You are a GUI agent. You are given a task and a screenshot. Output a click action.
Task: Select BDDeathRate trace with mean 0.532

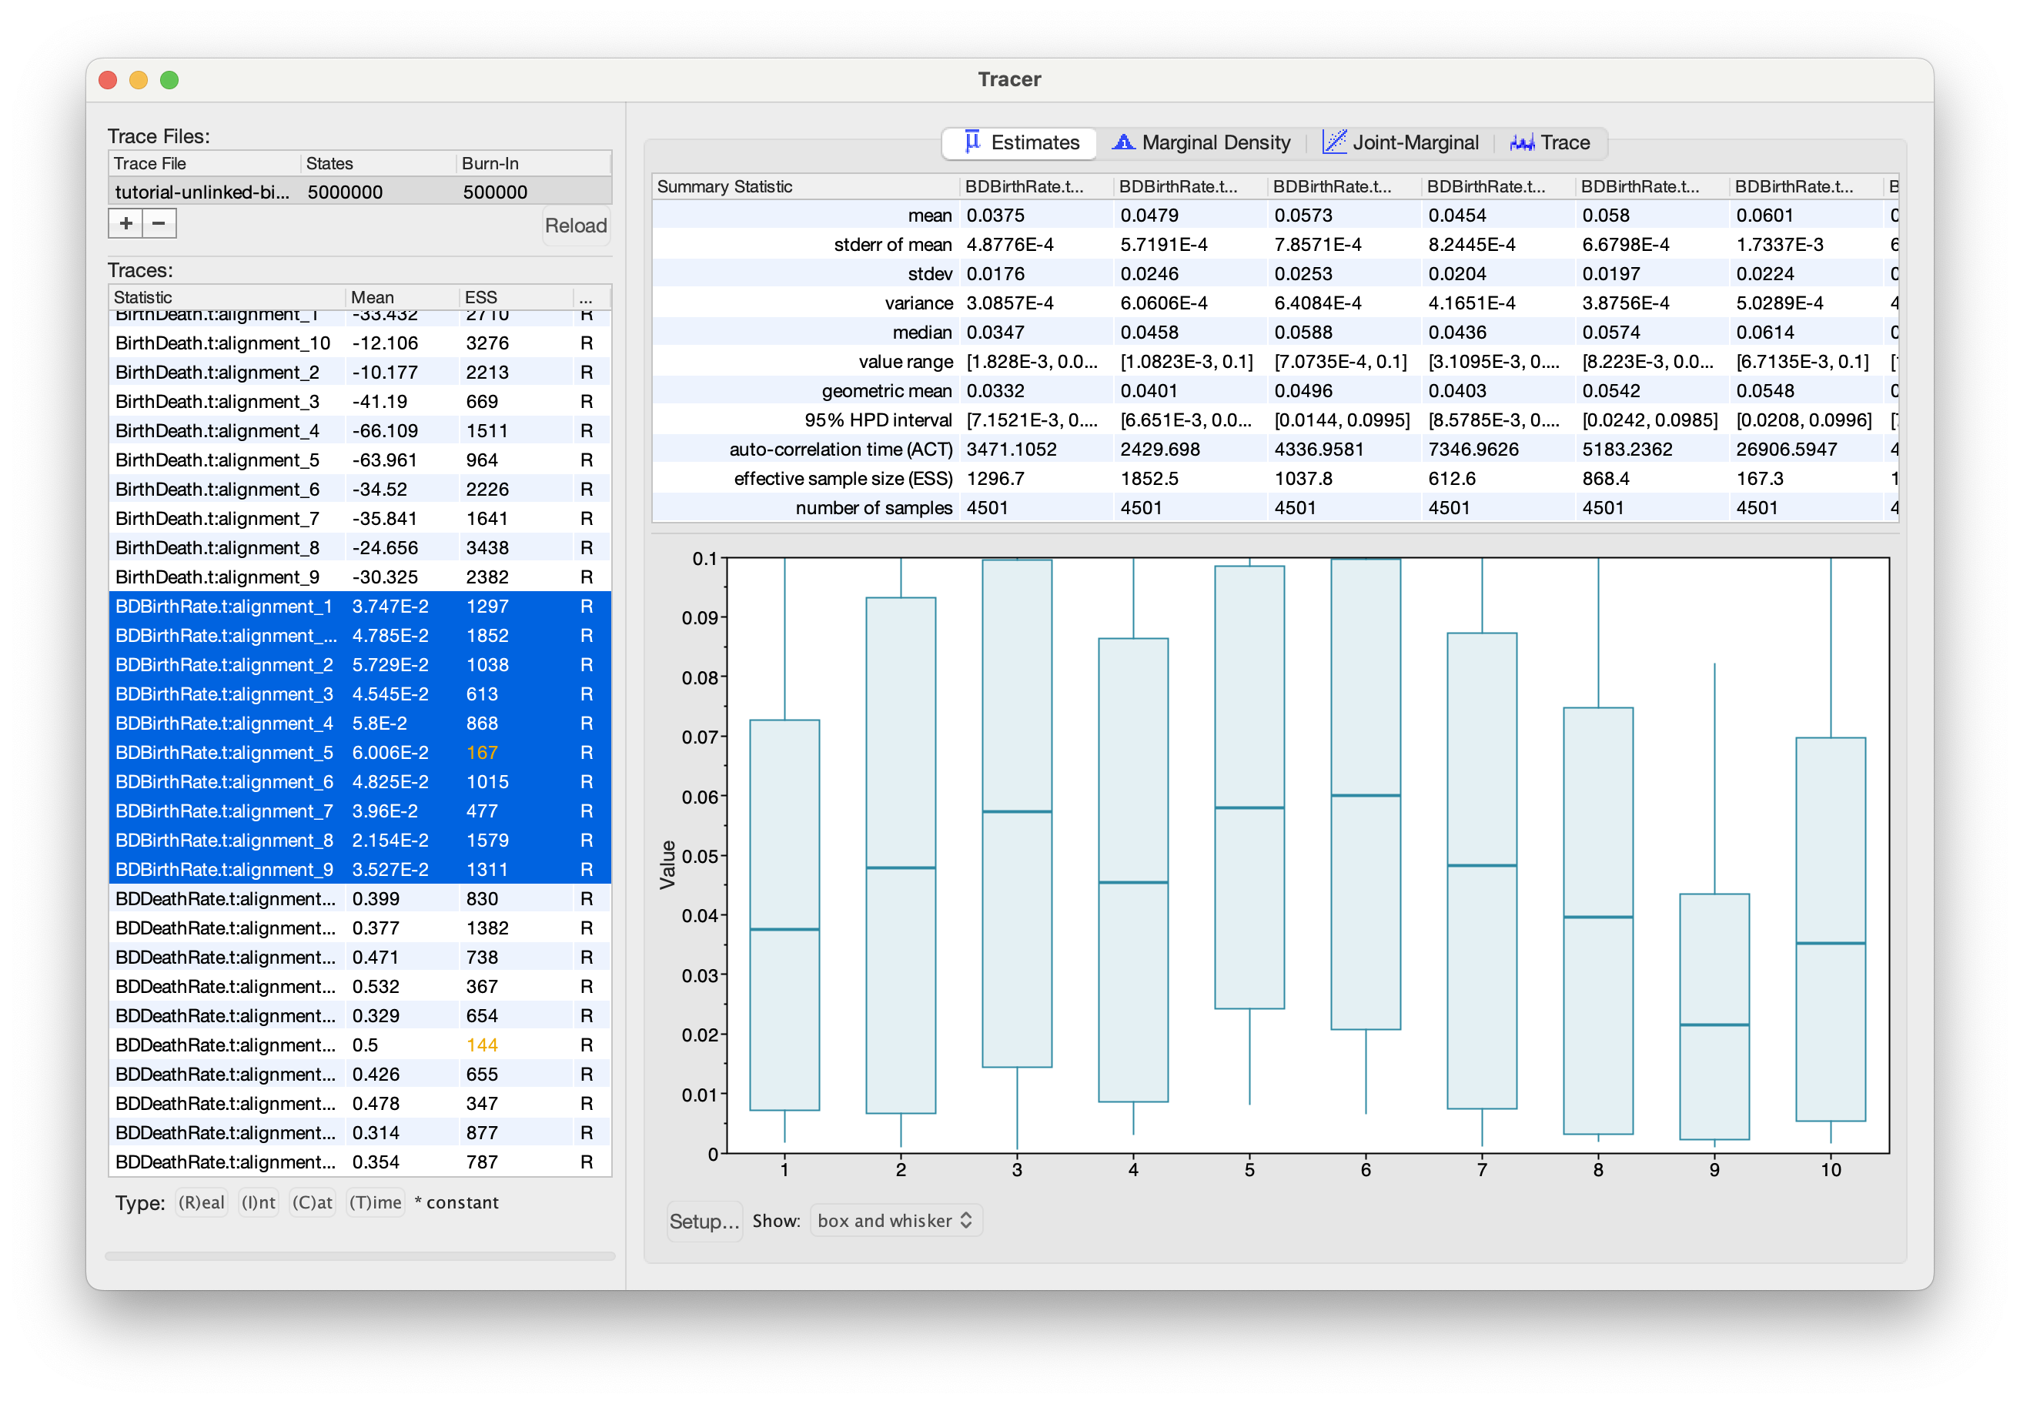click(360, 986)
